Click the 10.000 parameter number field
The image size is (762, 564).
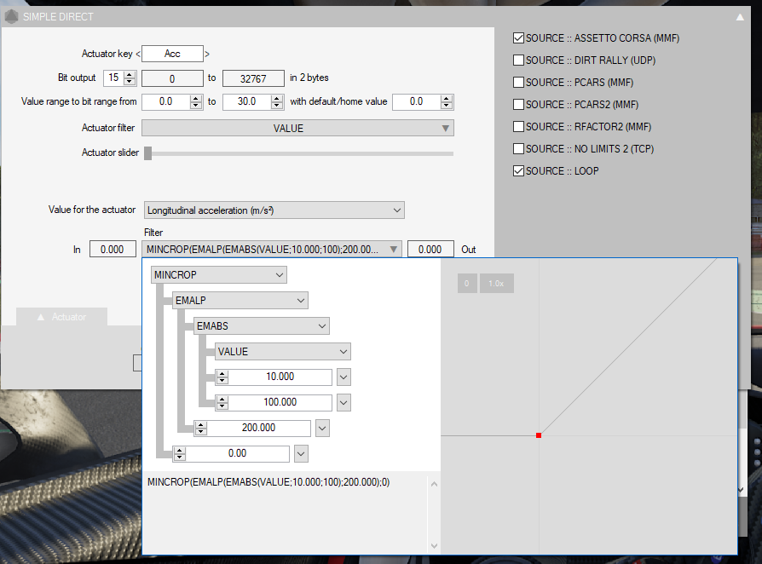(280, 377)
